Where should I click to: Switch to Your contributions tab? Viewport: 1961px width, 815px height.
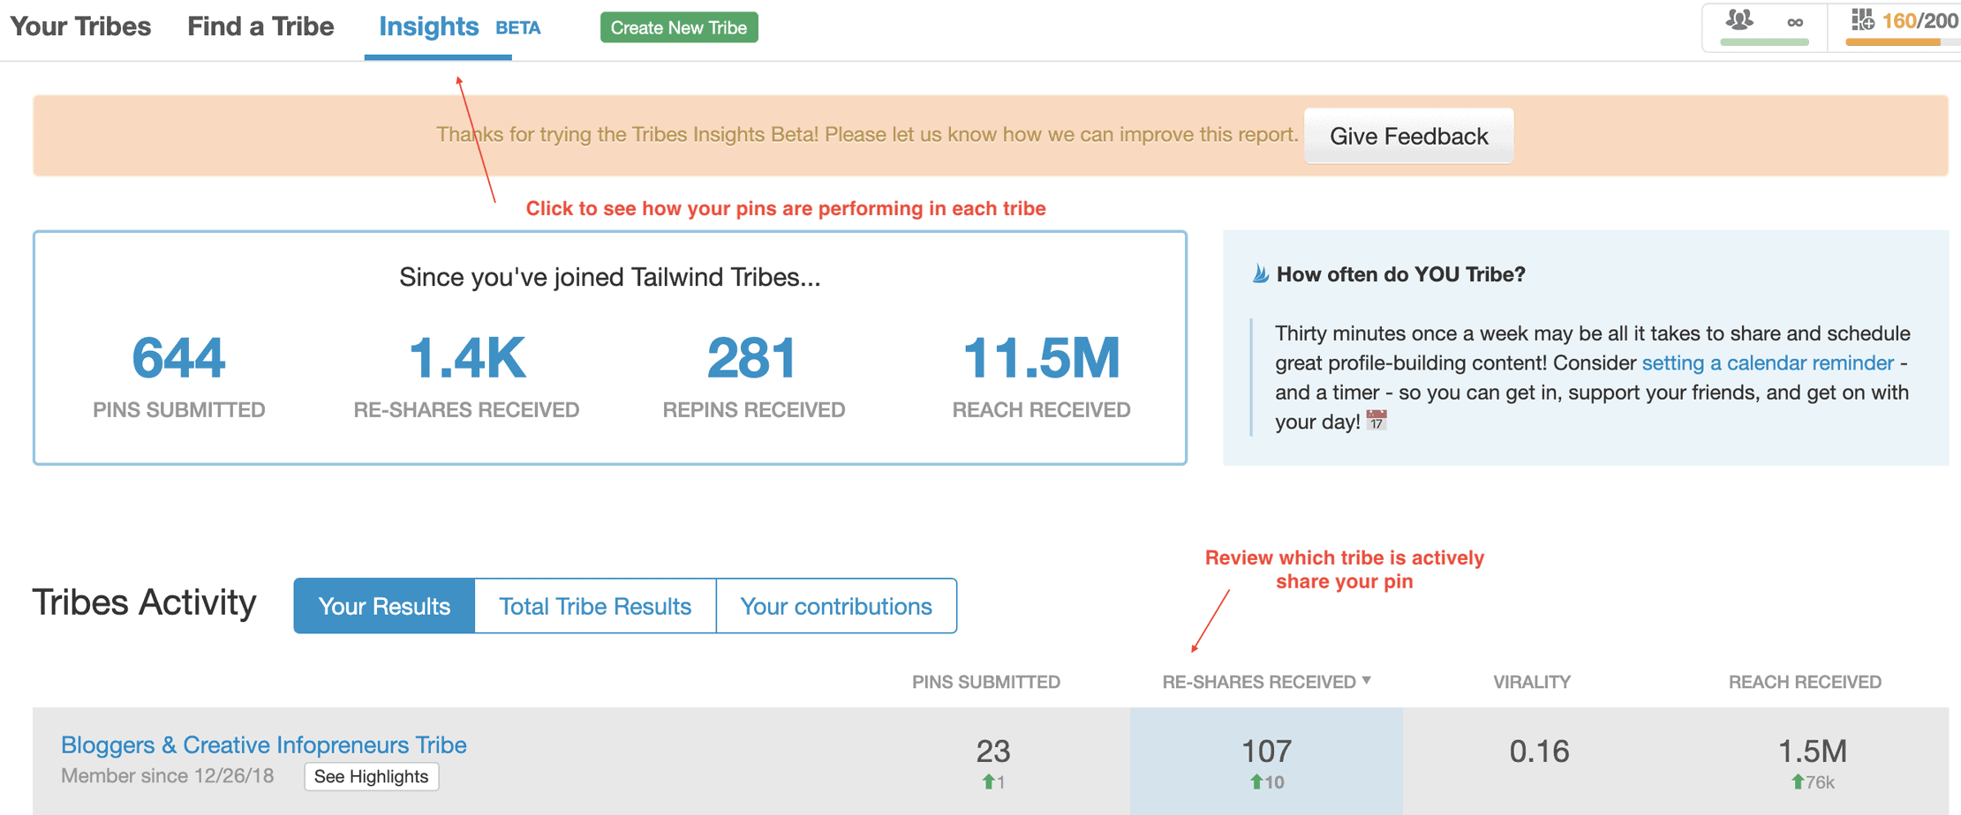pyautogui.click(x=836, y=606)
